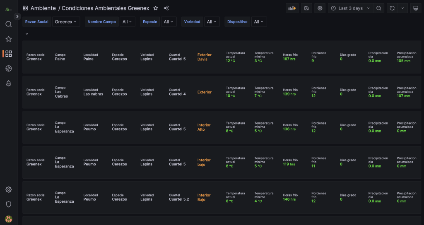Open Server Admin shield icon
This screenshot has height=225, width=424.
tap(8, 204)
